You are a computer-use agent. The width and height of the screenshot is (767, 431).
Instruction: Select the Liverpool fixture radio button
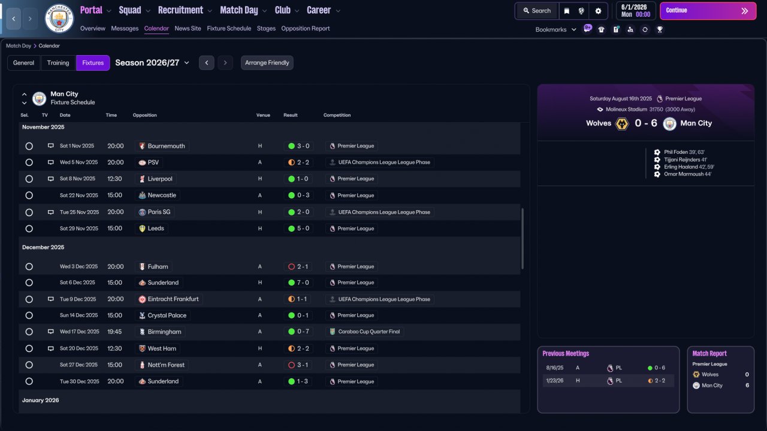(29, 179)
